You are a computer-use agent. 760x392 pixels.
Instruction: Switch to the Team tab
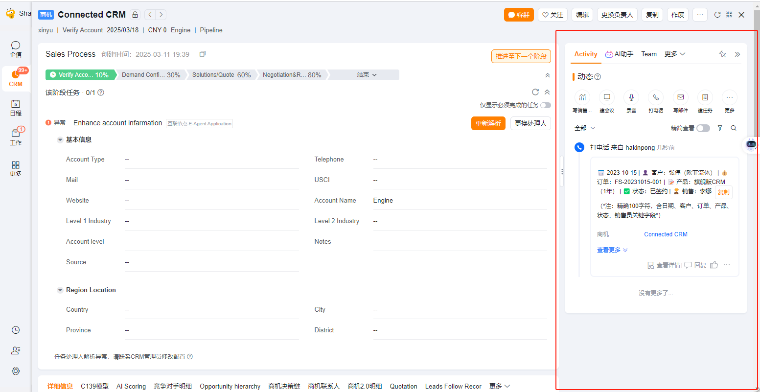click(x=649, y=54)
